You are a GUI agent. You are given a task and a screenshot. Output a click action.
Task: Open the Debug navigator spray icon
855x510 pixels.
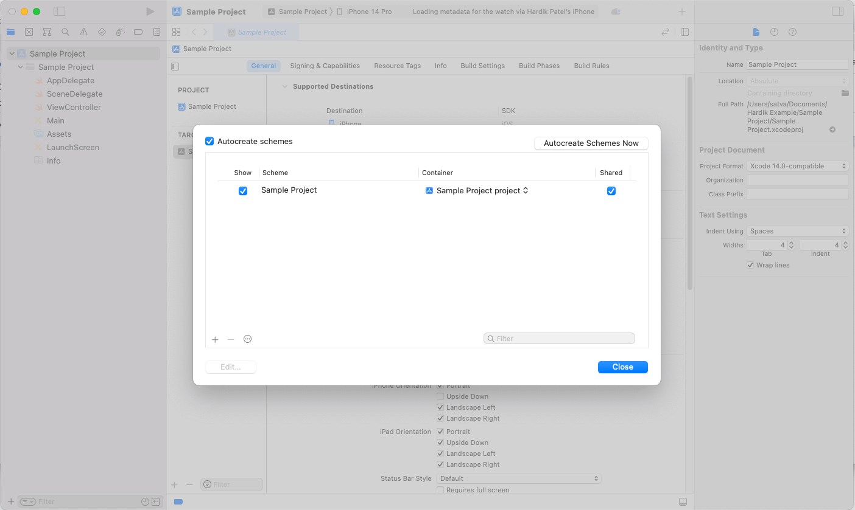pyautogui.click(x=120, y=32)
